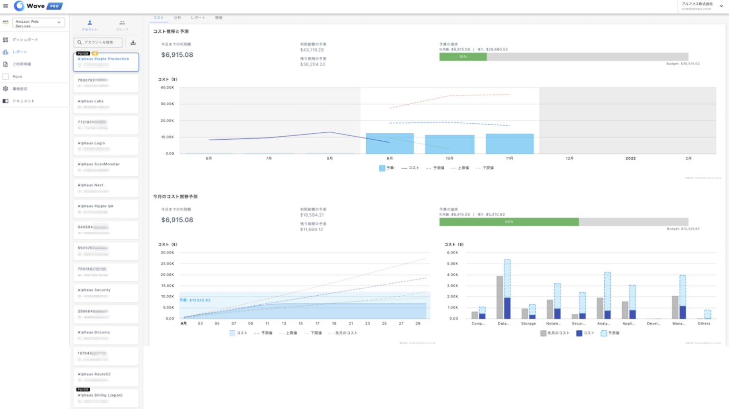The image size is (729, 409).
Task: Open ご利用明細 document icon in sidebar
Action: coord(6,64)
